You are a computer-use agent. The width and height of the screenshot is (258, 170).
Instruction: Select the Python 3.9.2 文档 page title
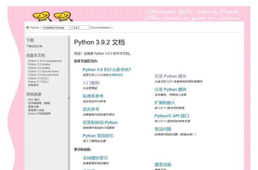tap(99, 42)
